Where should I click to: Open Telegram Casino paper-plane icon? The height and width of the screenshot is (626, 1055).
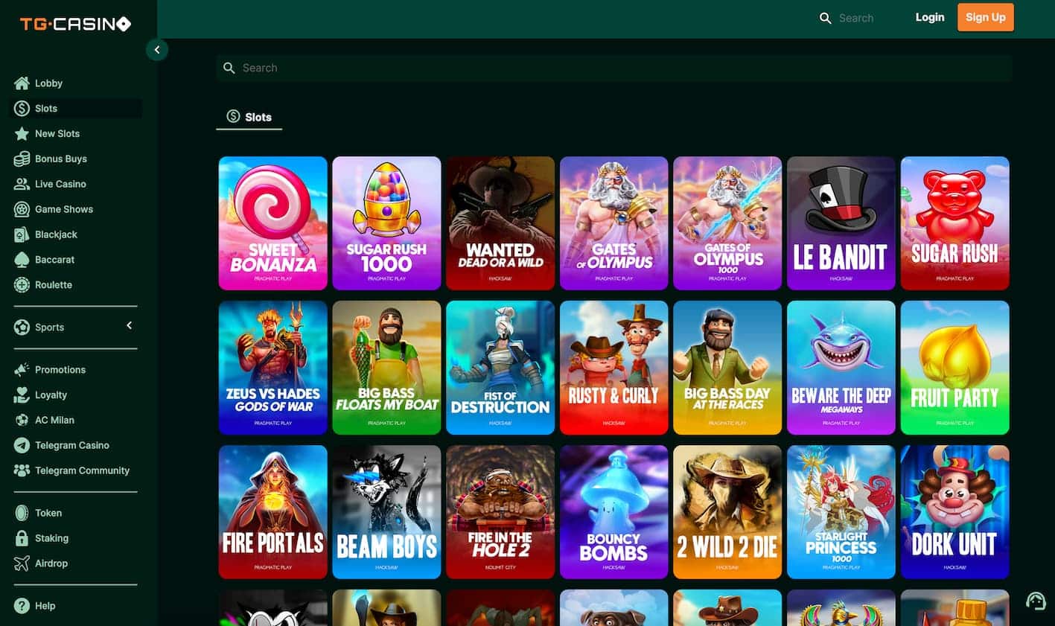click(x=22, y=446)
